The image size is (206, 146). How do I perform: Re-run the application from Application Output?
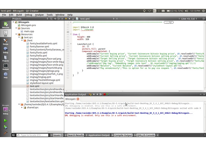101,94
